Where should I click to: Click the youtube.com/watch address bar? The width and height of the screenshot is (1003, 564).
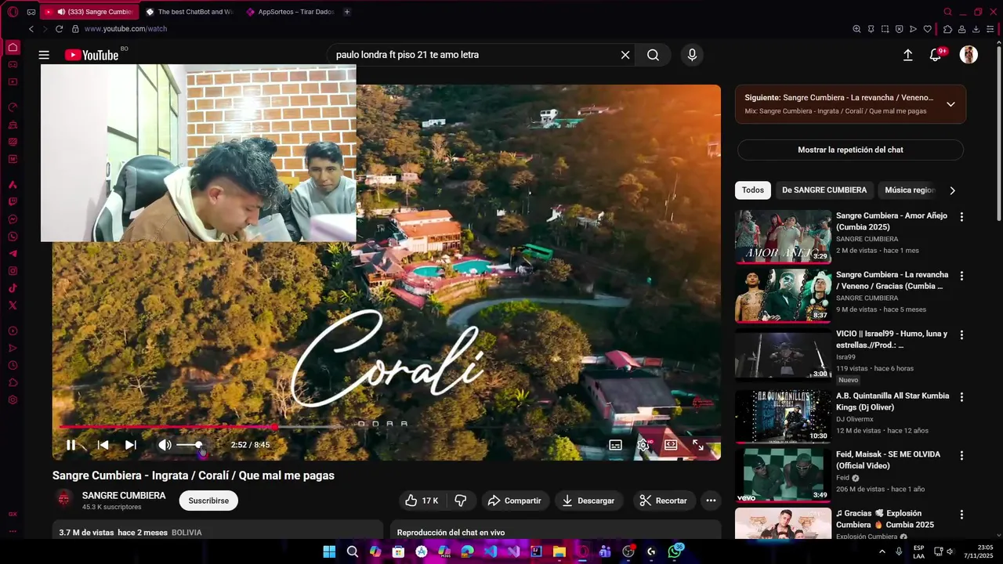125,29
